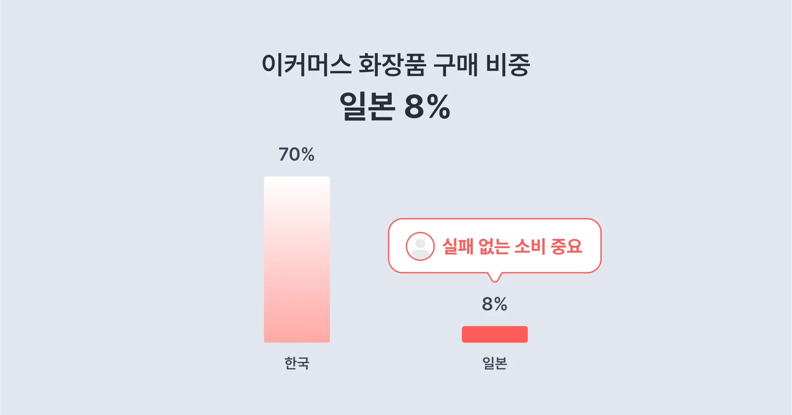Click the word 이커머스 in the title
Screen dimensions: 792x415
pyautogui.click(x=307, y=65)
